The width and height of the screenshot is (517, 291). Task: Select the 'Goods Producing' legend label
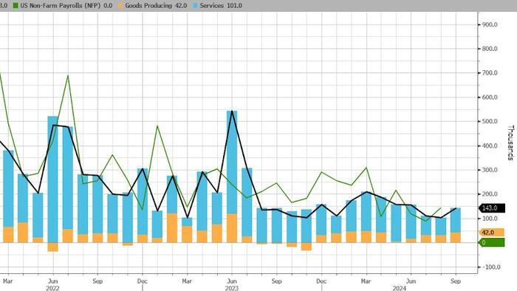(148, 6)
